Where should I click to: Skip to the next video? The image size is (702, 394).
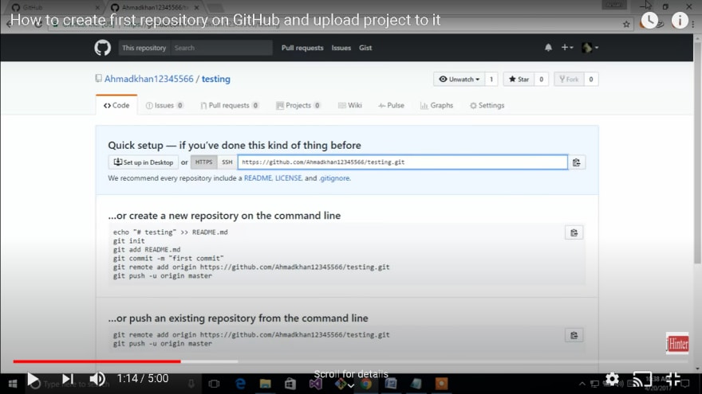click(67, 379)
